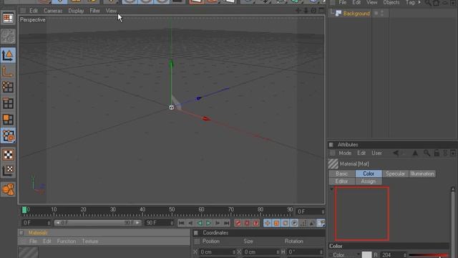Viewport: 458px width, 258px height.
Task: Select the Model mode icon with orange cone
Action: [8, 55]
